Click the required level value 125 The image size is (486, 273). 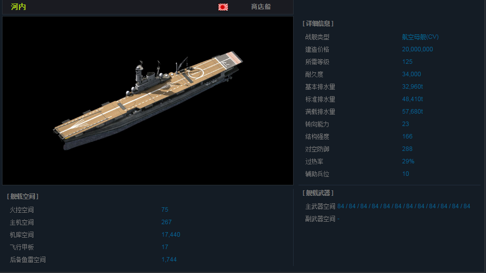click(407, 62)
